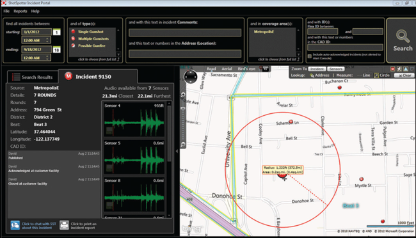The image size is (416, 238).
Task: Collapse left panel with splitter arrow
Action: click(x=177, y=151)
